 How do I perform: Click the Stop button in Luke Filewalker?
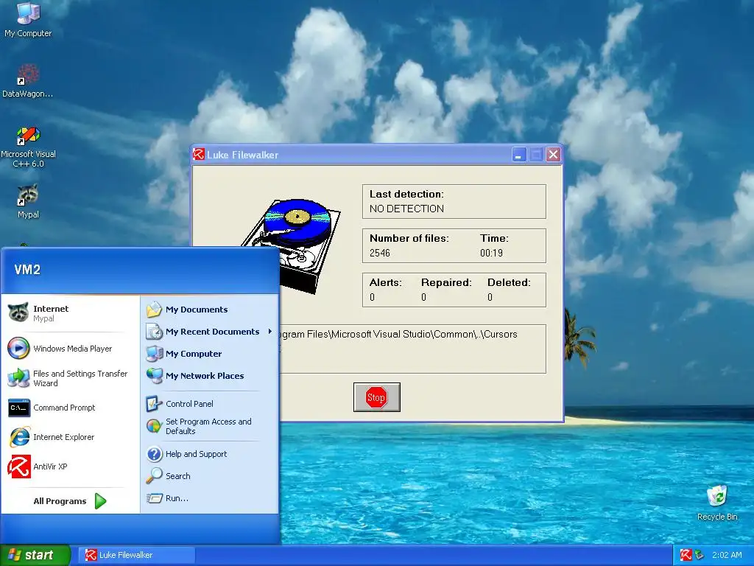click(x=376, y=397)
